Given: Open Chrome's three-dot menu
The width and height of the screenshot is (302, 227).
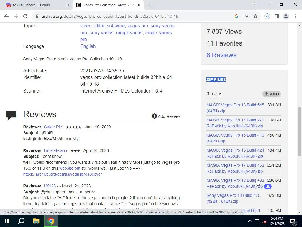Looking at the screenshot, I should pos(296,17).
